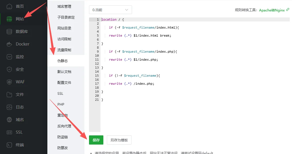Open the 伪静态 settings tab
The width and height of the screenshot is (292, 154).
tap(63, 61)
